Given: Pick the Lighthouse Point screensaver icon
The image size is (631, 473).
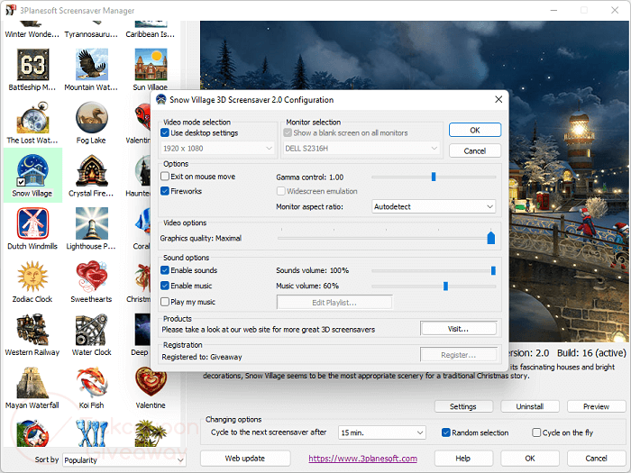Looking at the screenshot, I should click(91, 223).
